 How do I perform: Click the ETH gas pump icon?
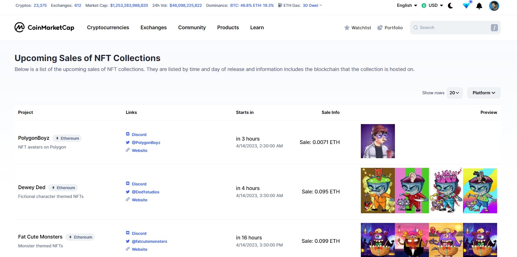(x=280, y=5)
